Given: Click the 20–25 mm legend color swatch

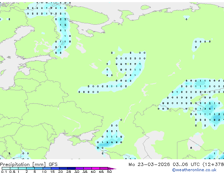Looking at the screenshot, I should pos(63,168).
